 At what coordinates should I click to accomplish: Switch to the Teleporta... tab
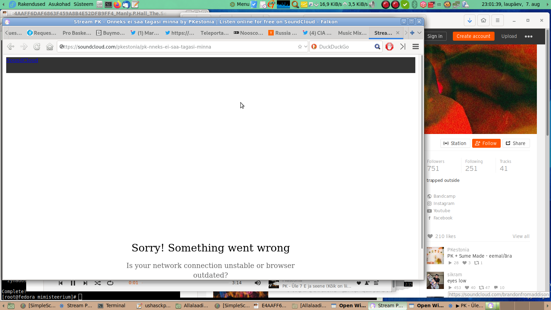[x=214, y=33]
